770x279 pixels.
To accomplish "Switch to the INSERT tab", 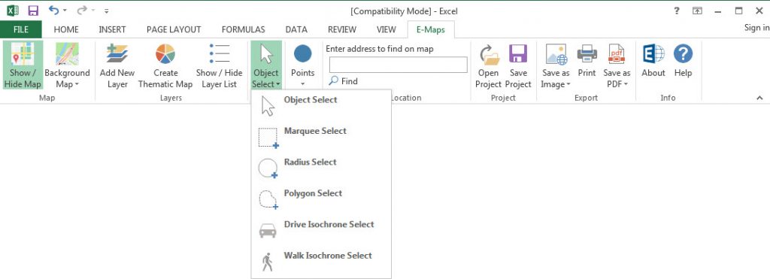I will tap(113, 29).
